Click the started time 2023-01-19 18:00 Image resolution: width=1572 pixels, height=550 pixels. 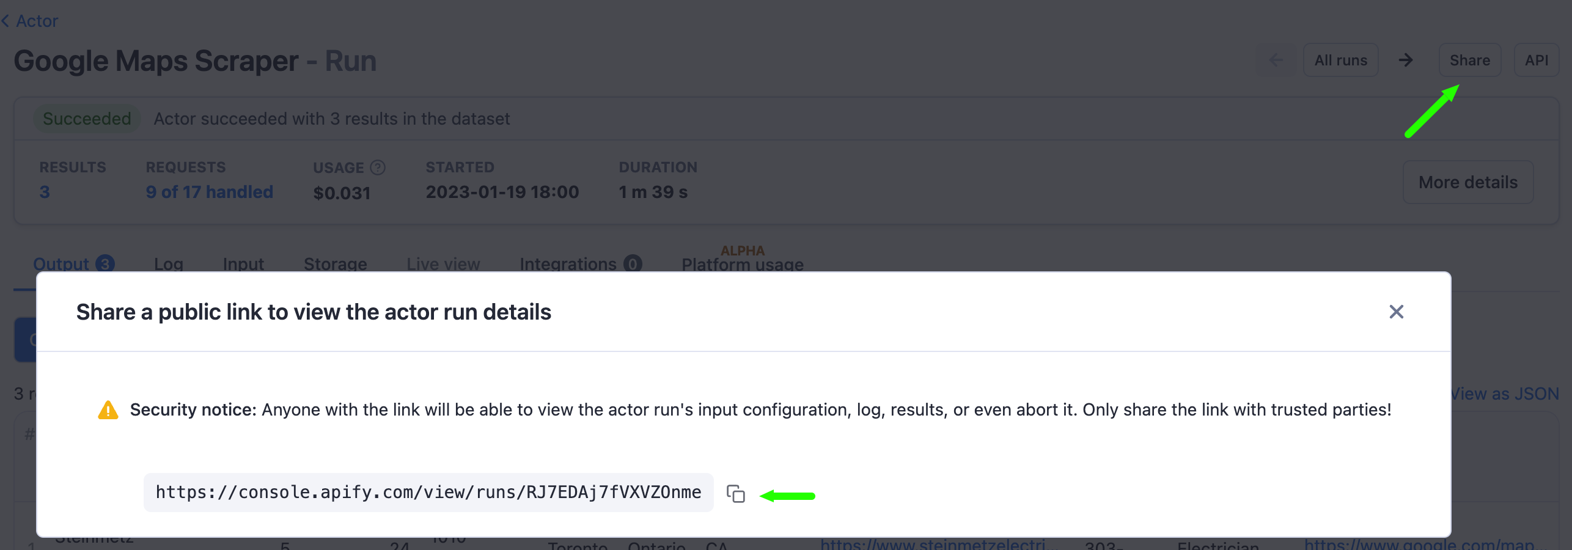coord(502,192)
